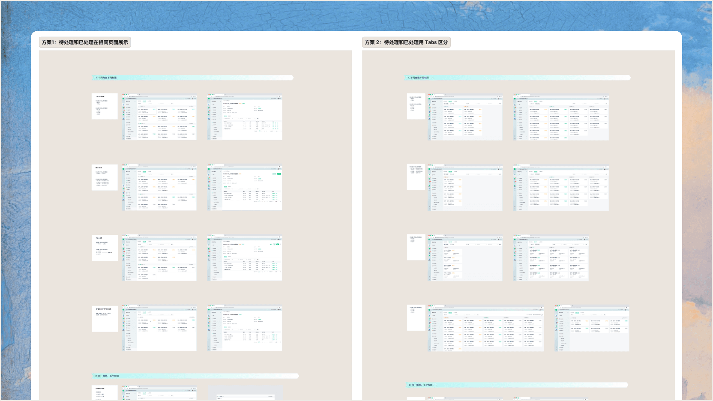Select 方案1 third-row white note card
The width and height of the screenshot is (713, 401).
click(105, 248)
